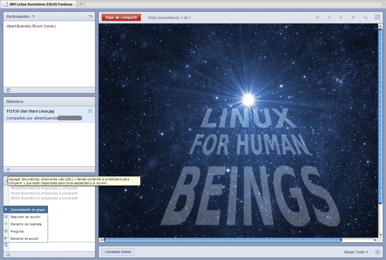
Task: Click the icon below the participants list
Action: [8, 90]
